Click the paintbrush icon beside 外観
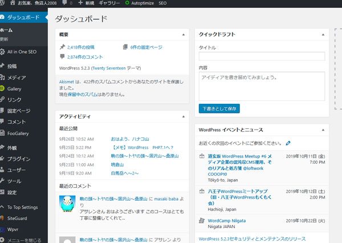The width and height of the screenshot is (342, 243). coord(2,147)
